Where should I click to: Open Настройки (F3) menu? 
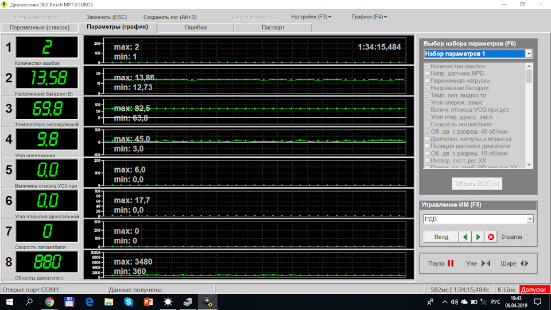coord(311,17)
